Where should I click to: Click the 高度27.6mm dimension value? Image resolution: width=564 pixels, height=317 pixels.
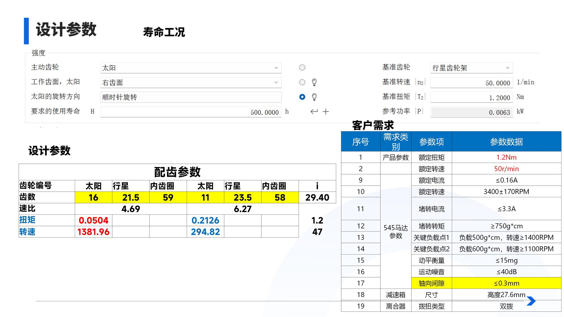click(x=506, y=295)
